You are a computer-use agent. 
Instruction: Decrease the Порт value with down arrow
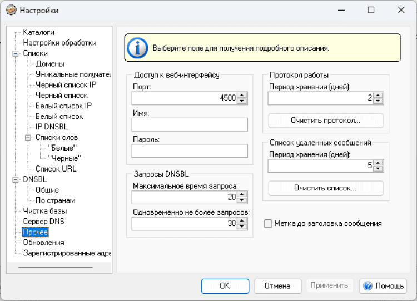(x=241, y=101)
